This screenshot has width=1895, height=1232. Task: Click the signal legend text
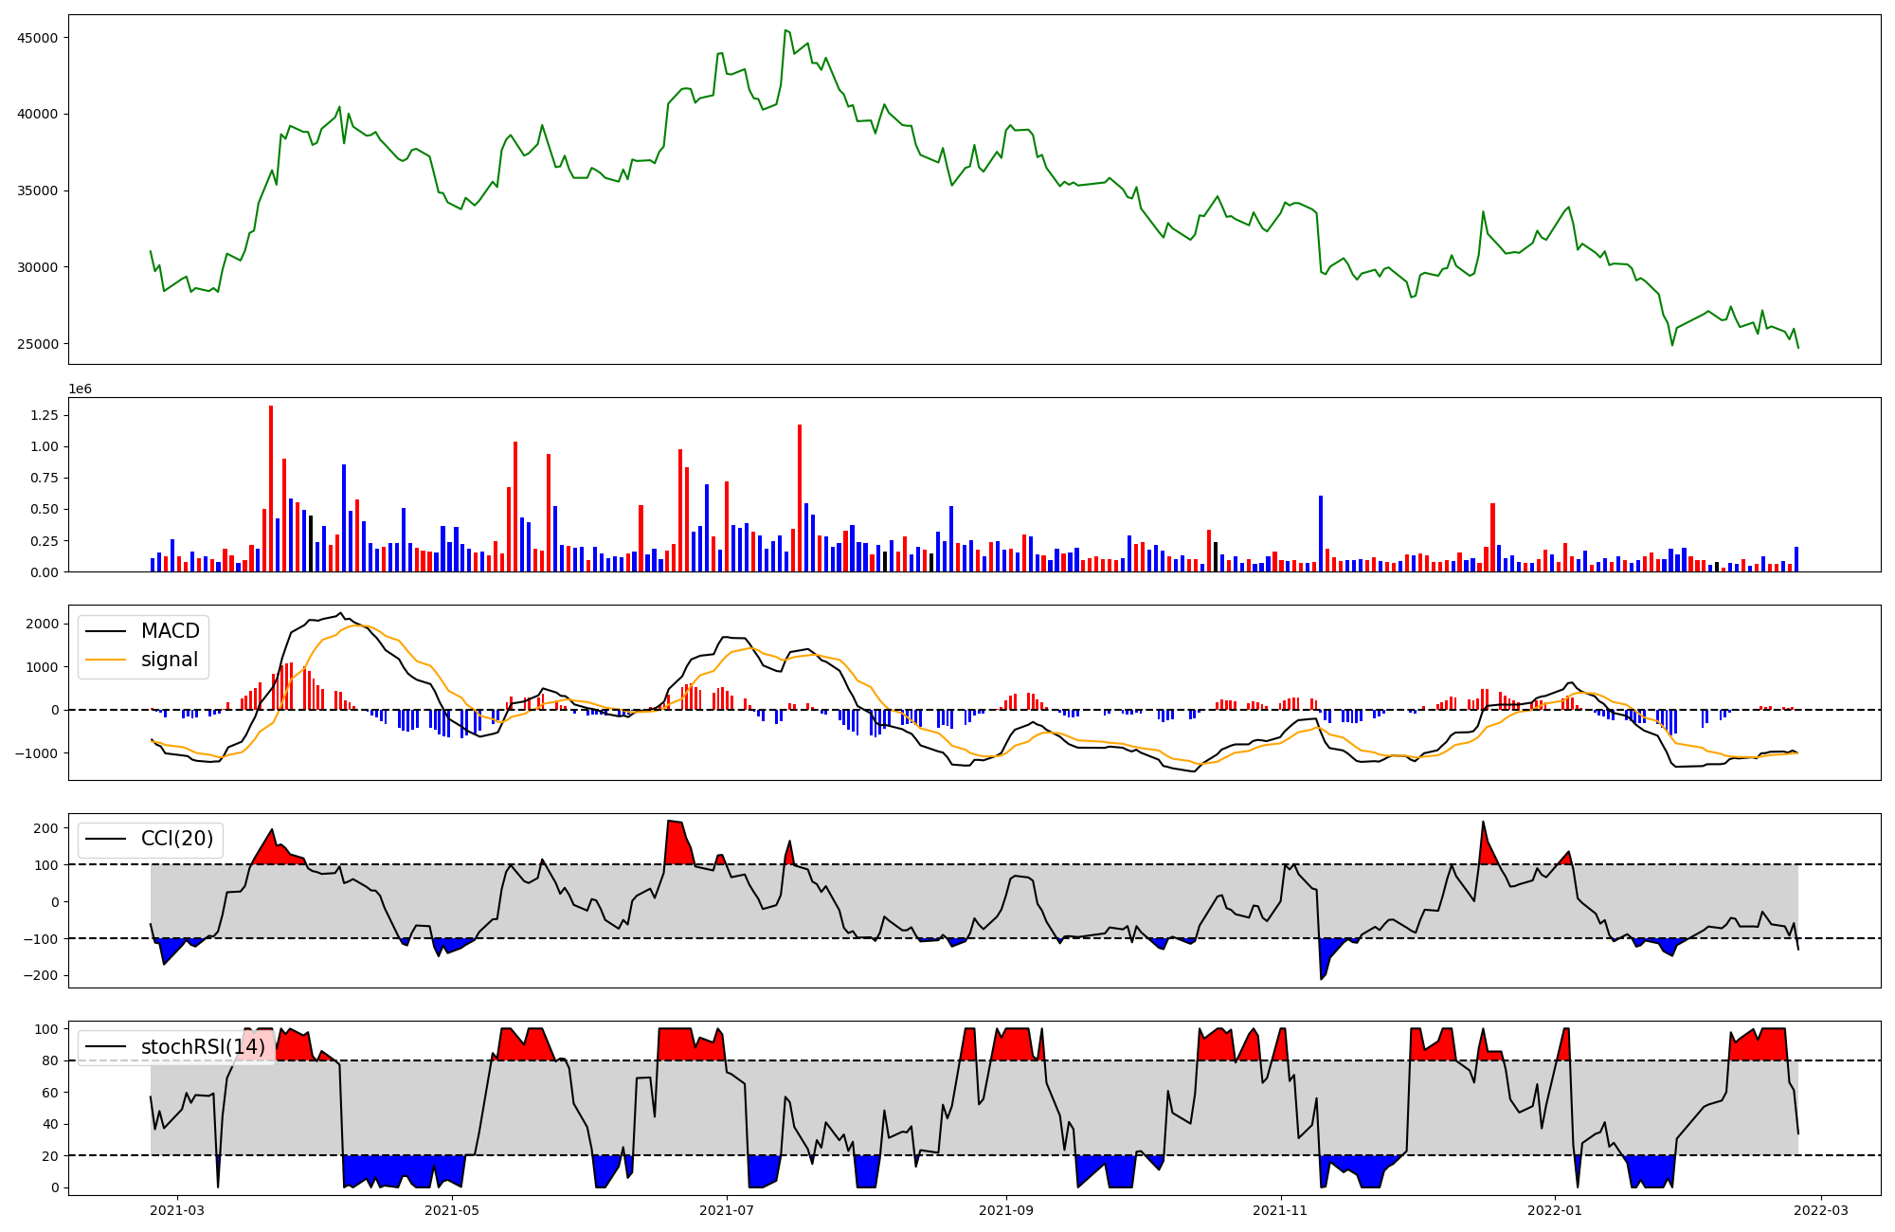(x=170, y=660)
